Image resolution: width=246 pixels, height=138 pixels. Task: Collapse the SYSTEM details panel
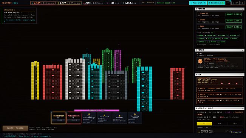(243, 50)
